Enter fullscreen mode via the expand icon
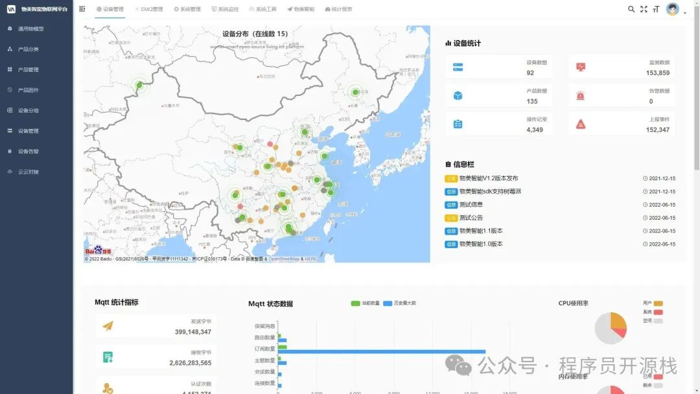The height and width of the screenshot is (394, 700). (644, 9)
